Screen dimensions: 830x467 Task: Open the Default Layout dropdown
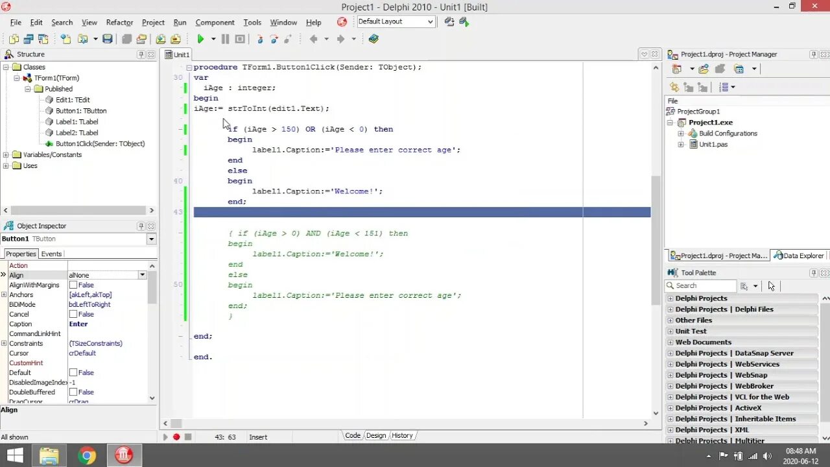[x=430, y=21]
